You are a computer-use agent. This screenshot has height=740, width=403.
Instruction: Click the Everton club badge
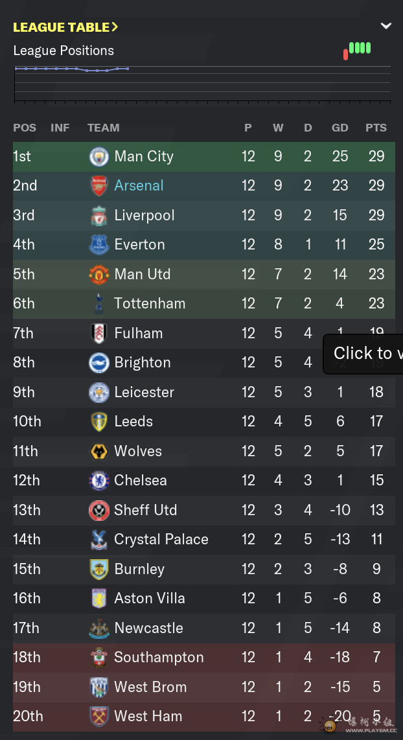[99, 245]
